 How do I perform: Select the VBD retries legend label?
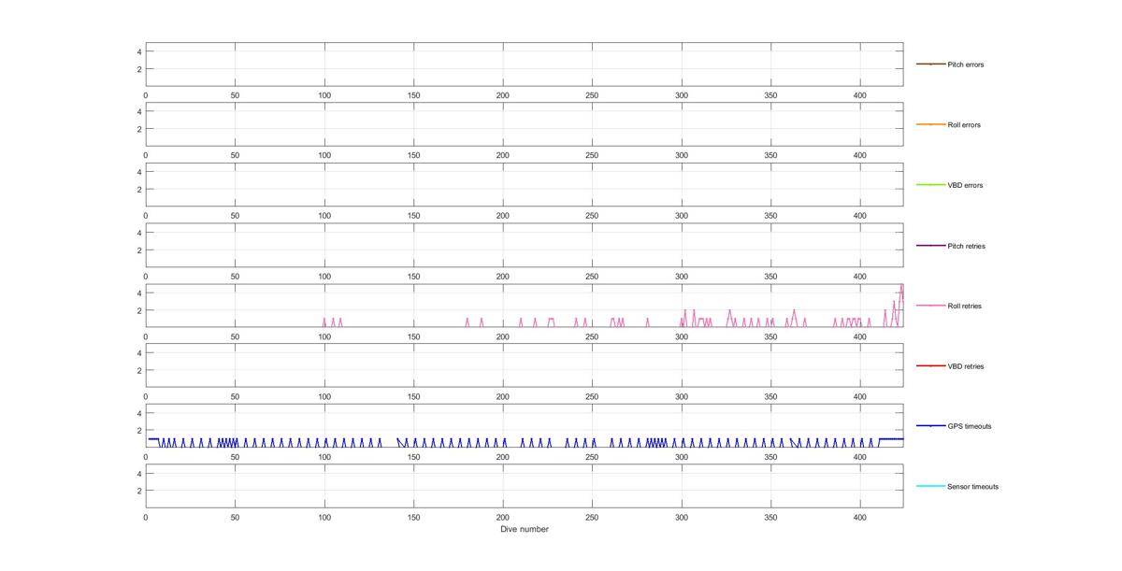coord(966,366)
